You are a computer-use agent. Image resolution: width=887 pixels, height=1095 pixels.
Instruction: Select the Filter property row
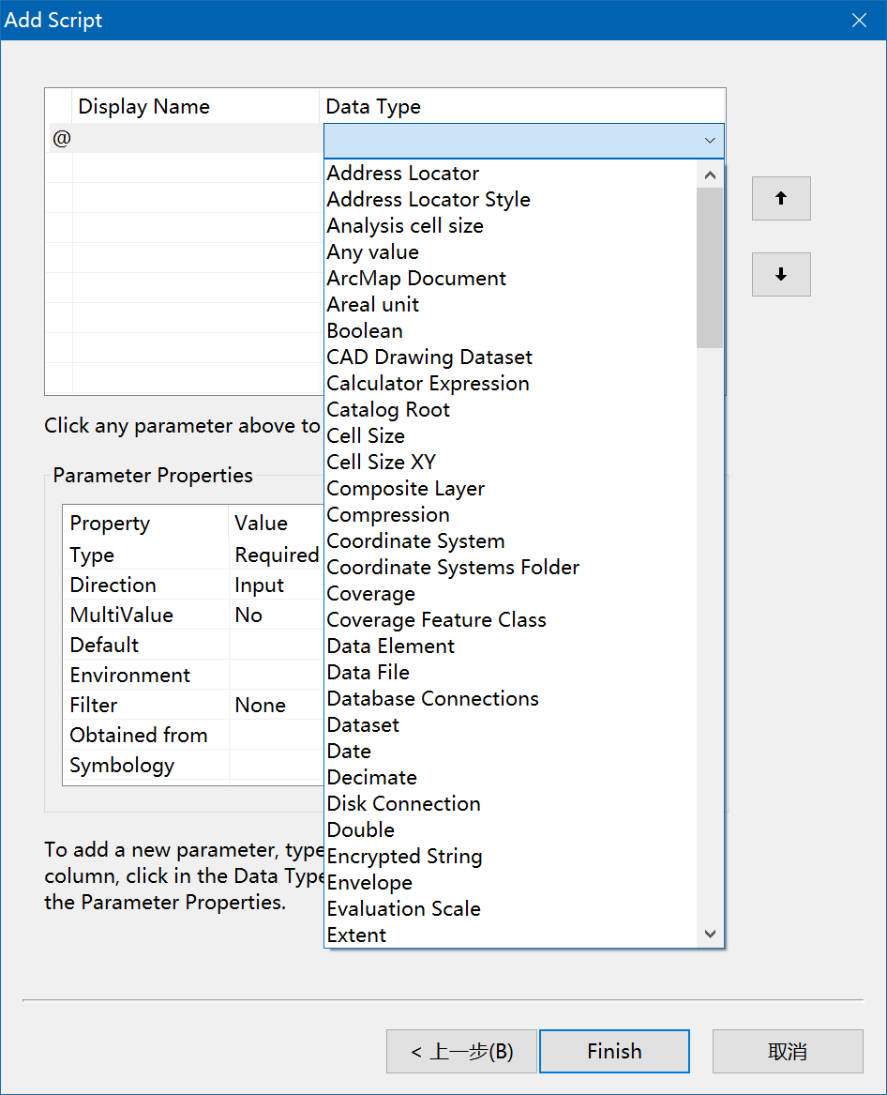click(193, 706)
